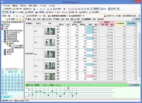The height and width of the screenshot is (103, 142).
Task: Toggle the 出来形一覧 view button
Action: [x=114, y=9]
